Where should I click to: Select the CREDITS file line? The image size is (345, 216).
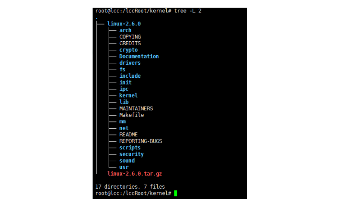[130, 43]
